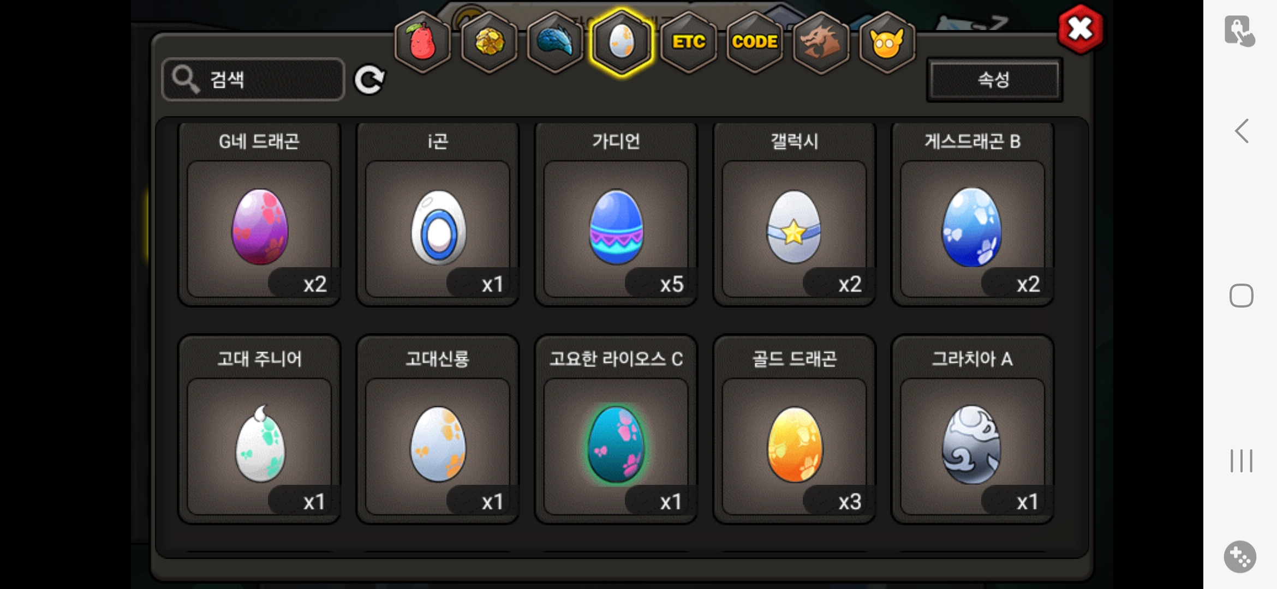Select the 갤럭시 star egg
Viewport: 1277px width, 589px height.
[795, 227]
